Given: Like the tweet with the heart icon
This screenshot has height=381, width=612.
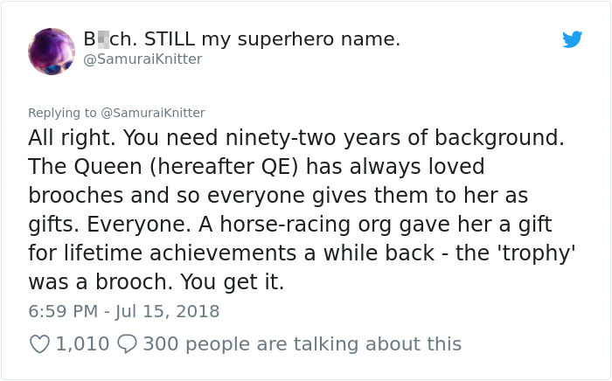Looking at the screenshot, I should (x=40, y=344).
